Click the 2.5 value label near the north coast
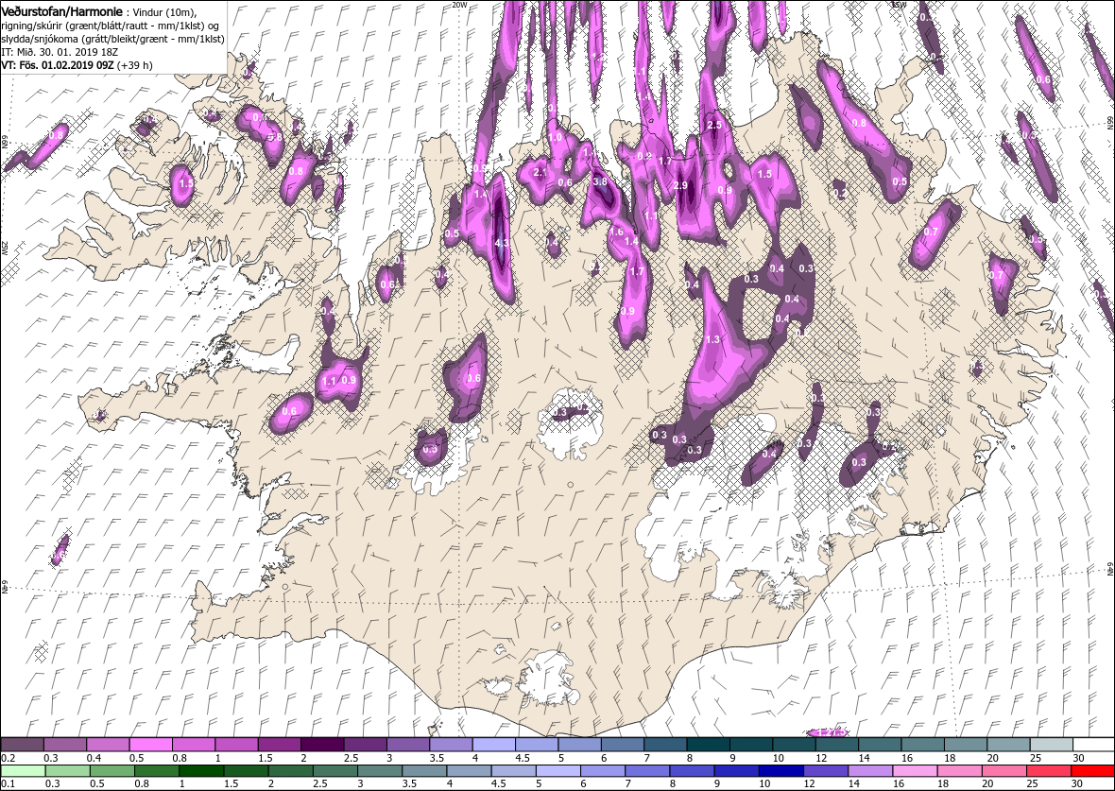 pos(715,125)
